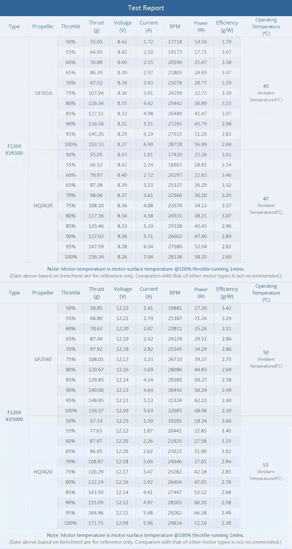Screen dimensions: 292x549
Task: Click the RPM value 17718
Action: pyautogui.click(x=175, y=42)
